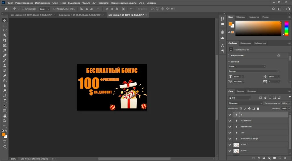Switch to Без имени-3 document tab
Image resolution: width=292 pixels, height=161 pixels.
tap(31, 15)
